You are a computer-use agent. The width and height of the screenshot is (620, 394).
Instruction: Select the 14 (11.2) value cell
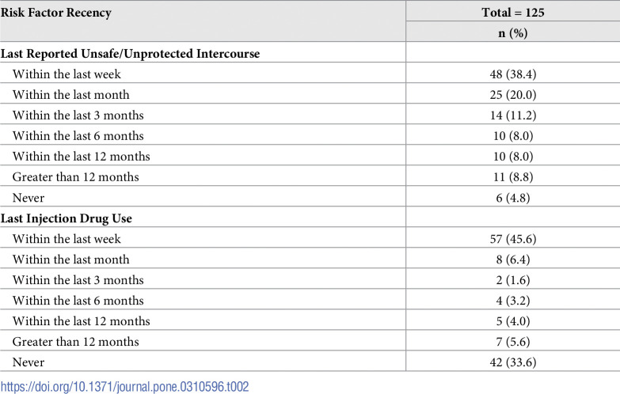point(513,116)
